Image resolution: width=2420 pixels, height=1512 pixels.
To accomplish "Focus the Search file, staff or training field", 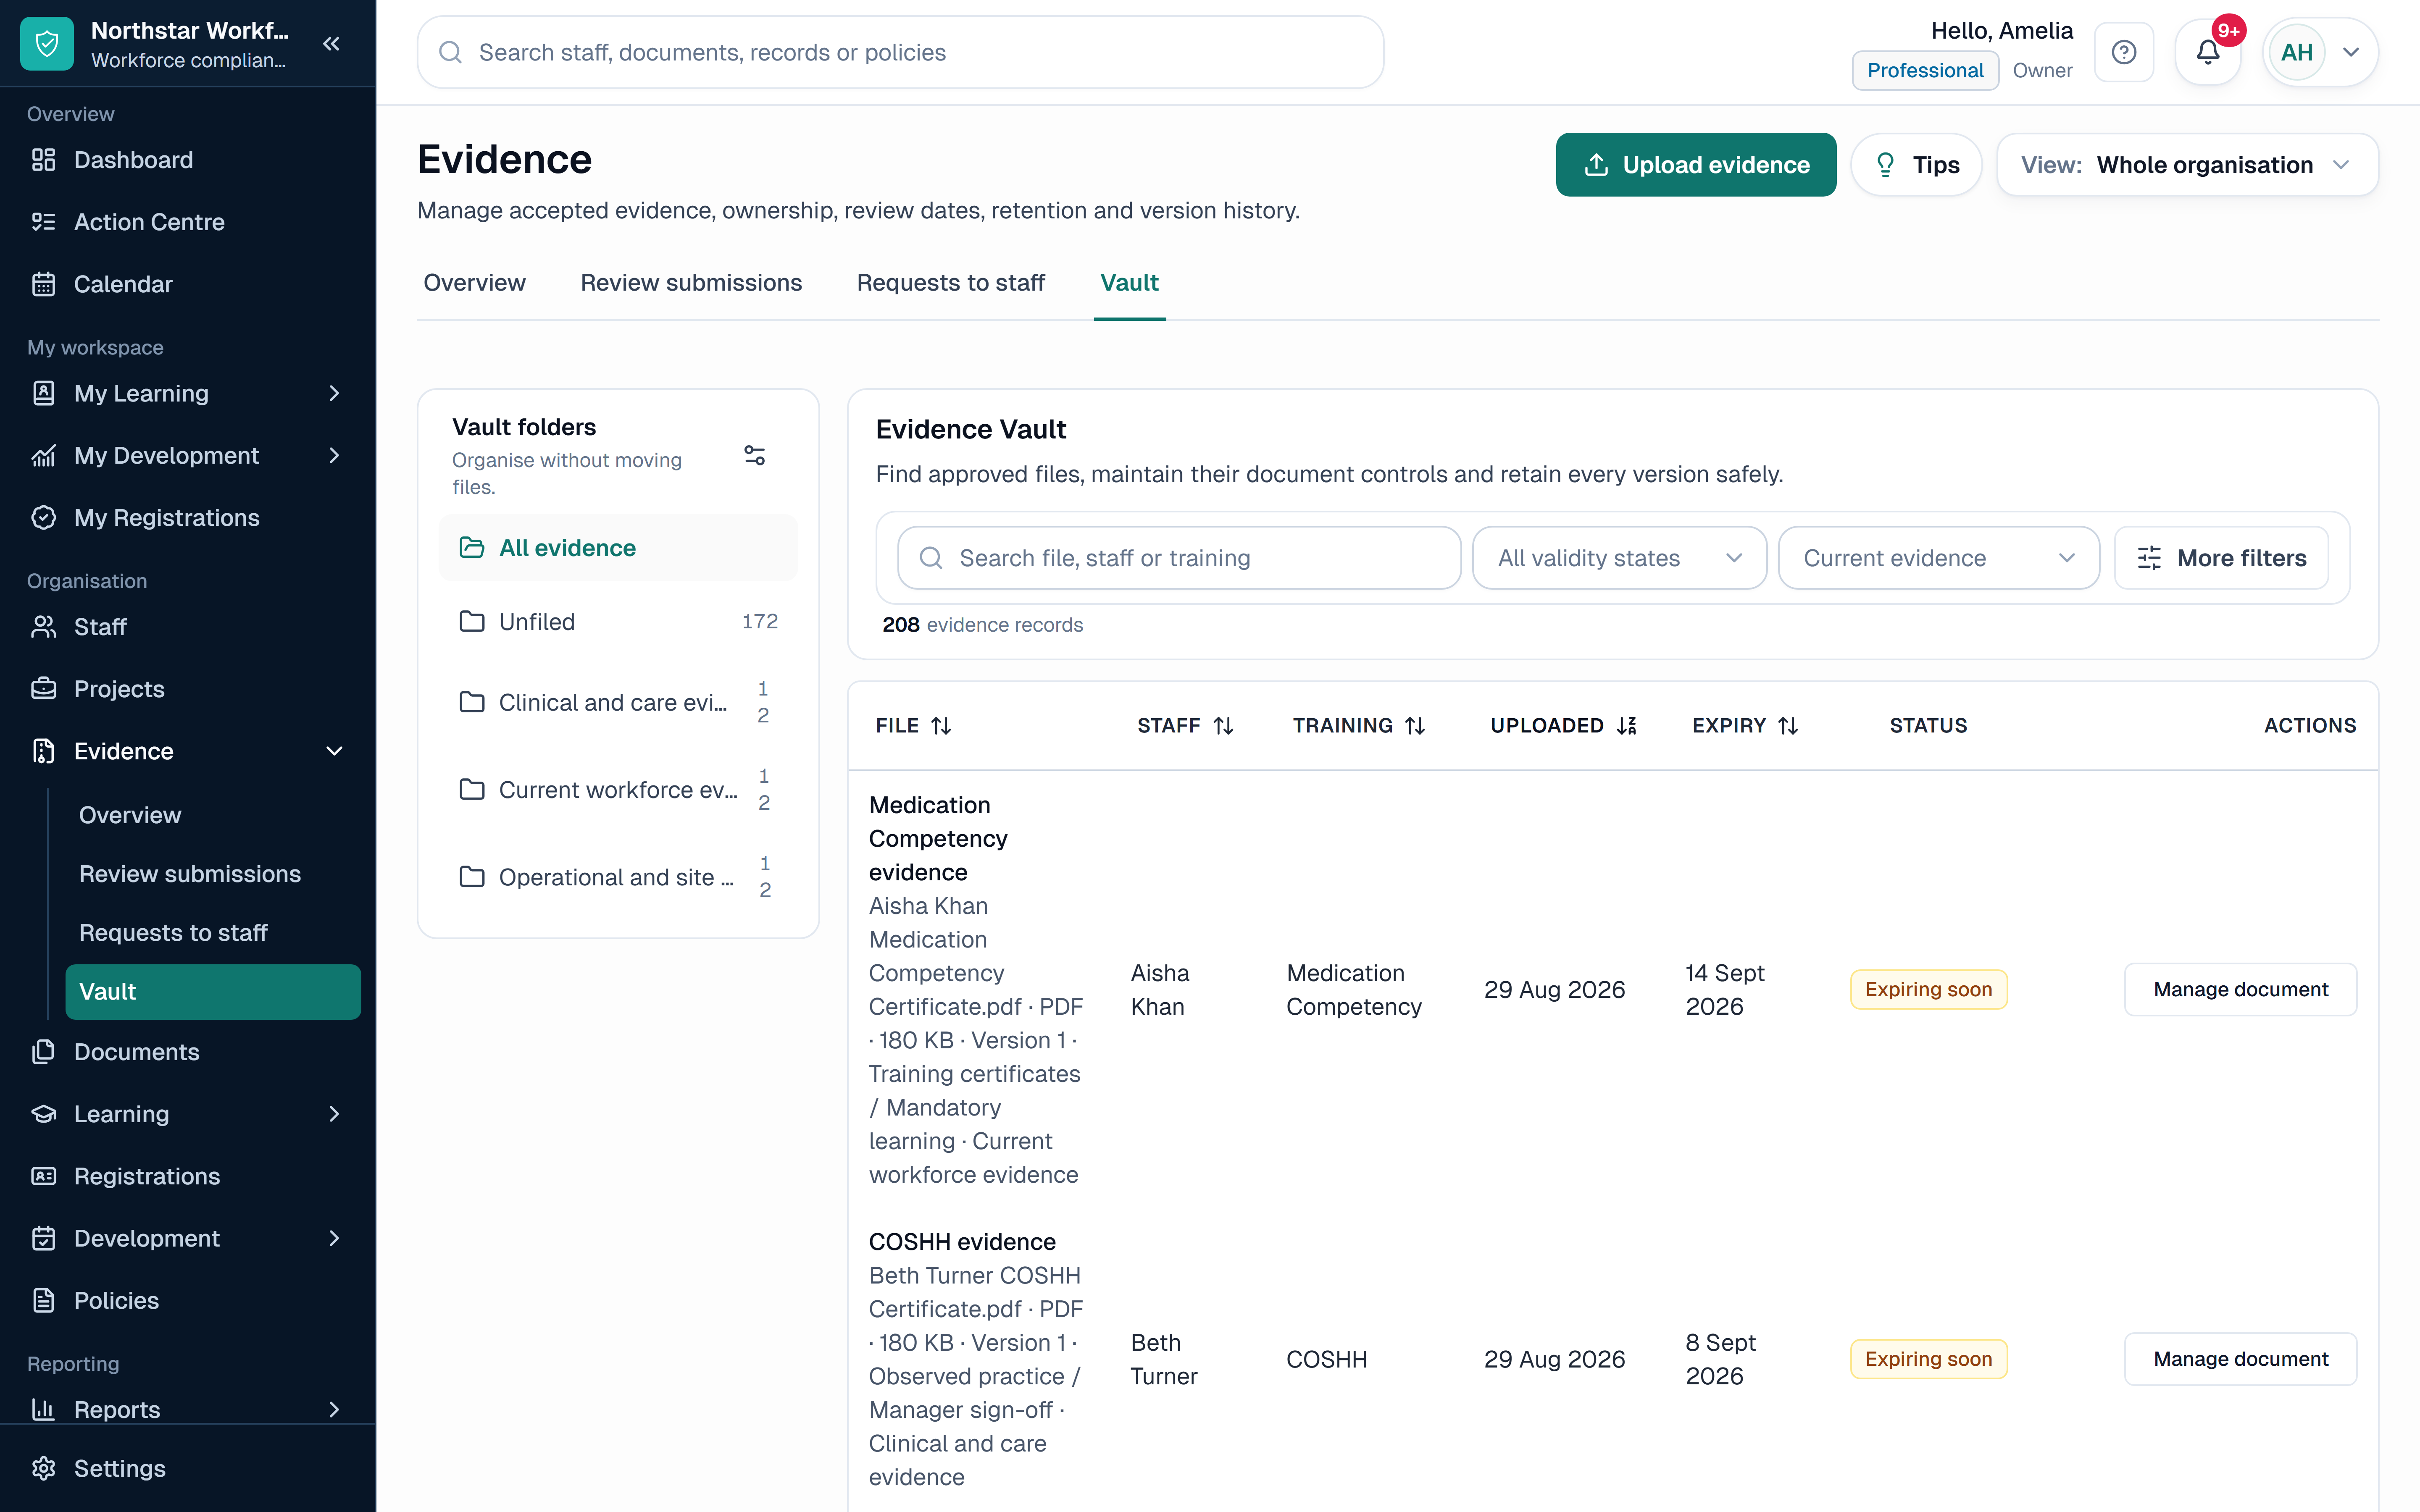I will tap(1179, 558).
